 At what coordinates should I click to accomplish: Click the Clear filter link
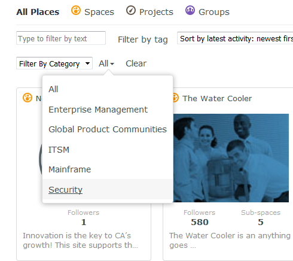136,63
